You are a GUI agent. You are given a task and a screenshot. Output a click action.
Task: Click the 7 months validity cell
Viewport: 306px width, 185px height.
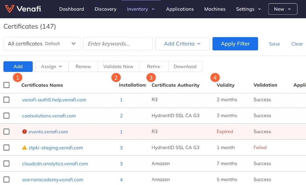(x=227, y=163)
